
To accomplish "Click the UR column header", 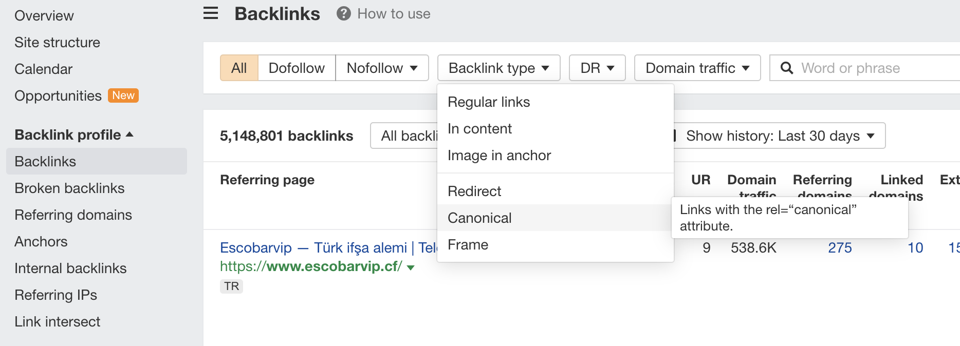I will click(700, 180).
